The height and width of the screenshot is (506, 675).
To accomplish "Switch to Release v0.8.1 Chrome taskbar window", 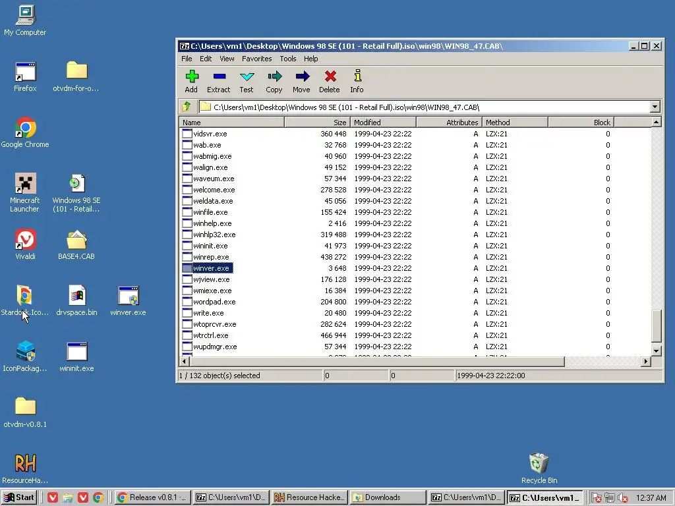I will [152, 497].
